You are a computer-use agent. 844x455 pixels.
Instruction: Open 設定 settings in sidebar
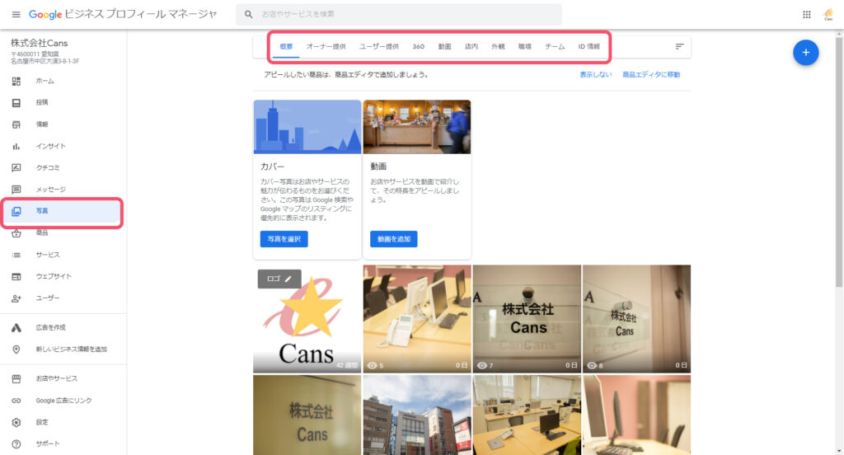coord(42,422)
